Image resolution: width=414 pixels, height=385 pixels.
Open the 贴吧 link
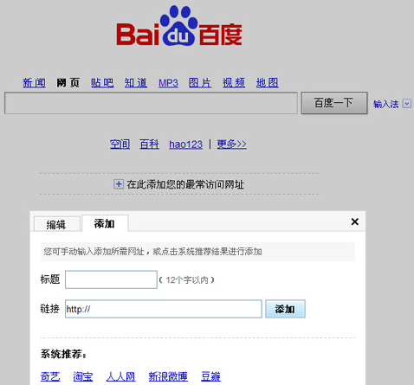click(102, 83)
